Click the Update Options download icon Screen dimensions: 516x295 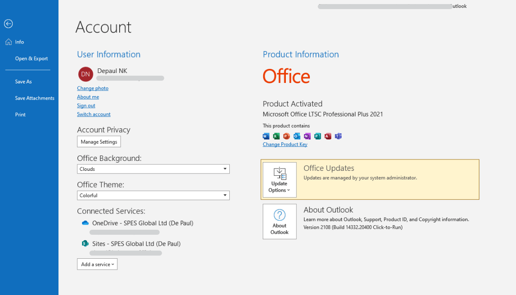280,173
